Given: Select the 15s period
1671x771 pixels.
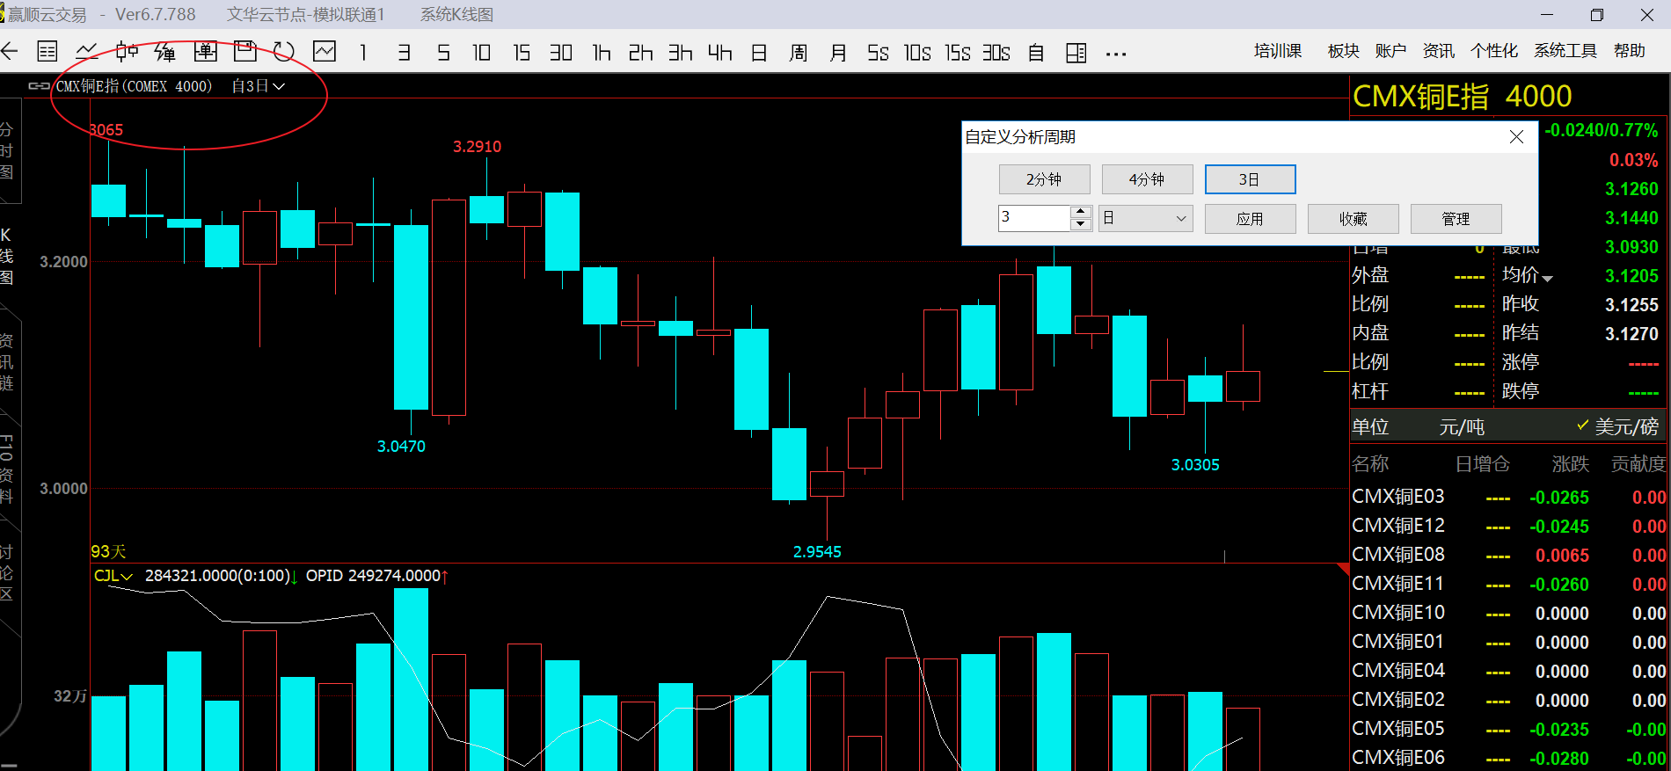Looking at the screenshot, I should [958, 53].
